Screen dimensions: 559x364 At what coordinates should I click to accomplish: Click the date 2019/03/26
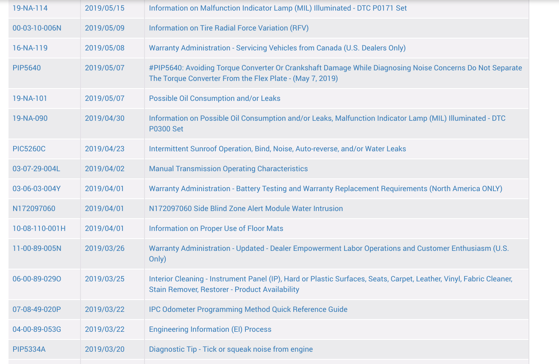pos(105,248)
